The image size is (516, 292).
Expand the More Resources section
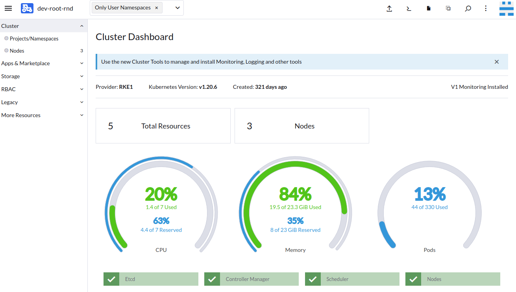(82, 115)
